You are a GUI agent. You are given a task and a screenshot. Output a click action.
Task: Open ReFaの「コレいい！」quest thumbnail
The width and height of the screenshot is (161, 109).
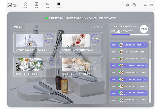click(76, 65)
